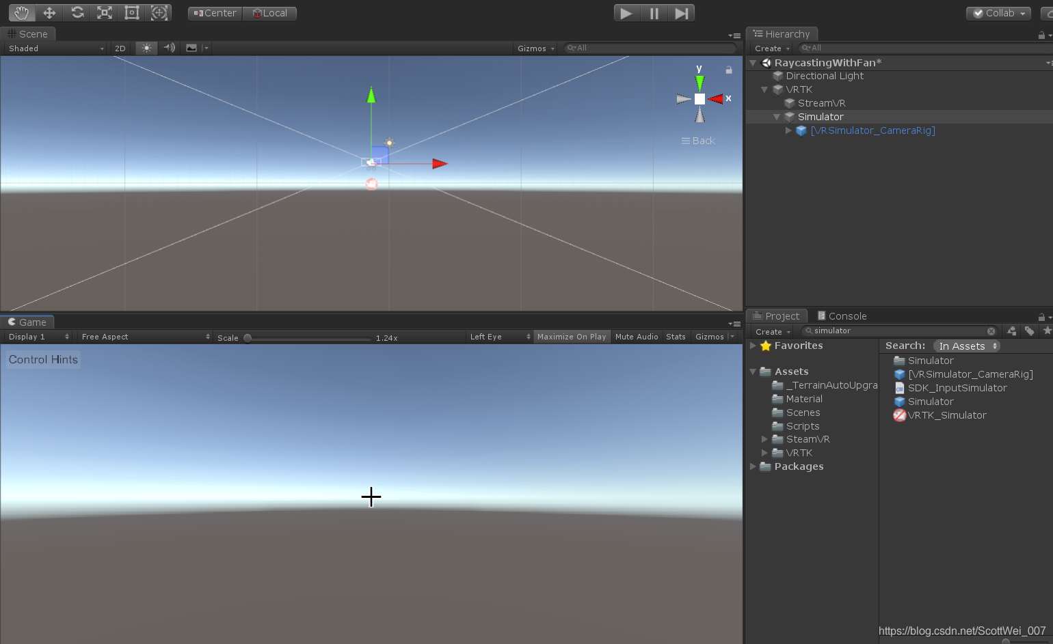Select the Move tool
Viewport: 1053px width, 644px height.
pos(48,12)
